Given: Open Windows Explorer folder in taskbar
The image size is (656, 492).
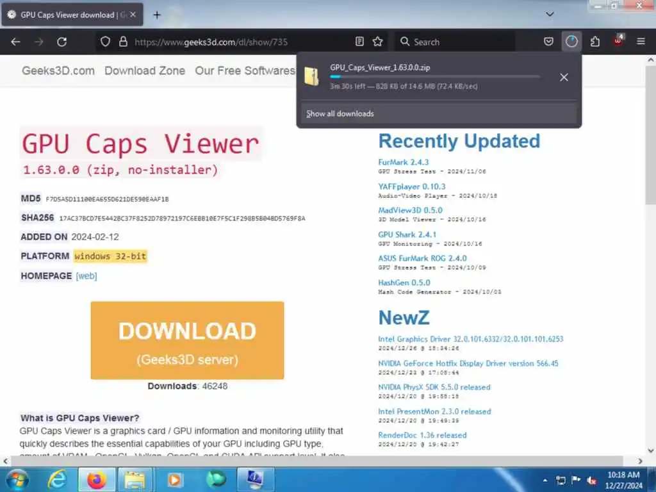Looking at the screenshot, I should click(135, 479).
